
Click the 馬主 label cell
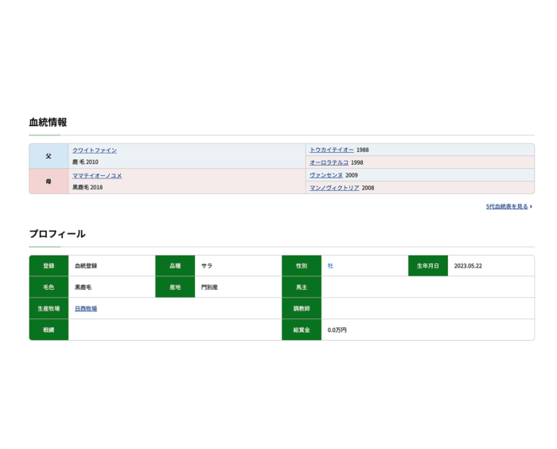(x=302, y=287)
